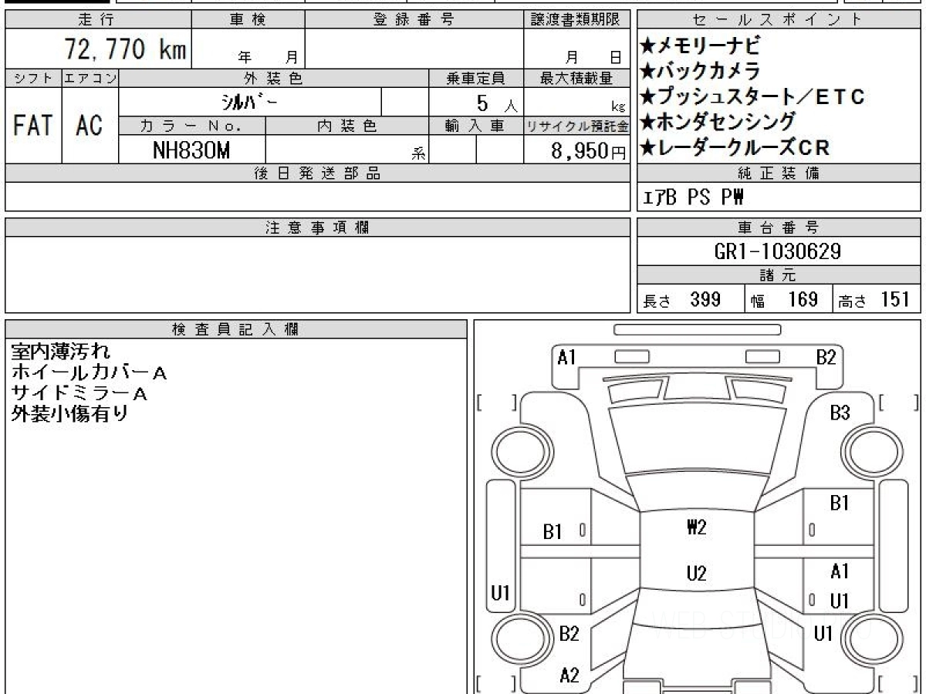
Task: Click the 幅 169 width value
Action: click(786, 299)
